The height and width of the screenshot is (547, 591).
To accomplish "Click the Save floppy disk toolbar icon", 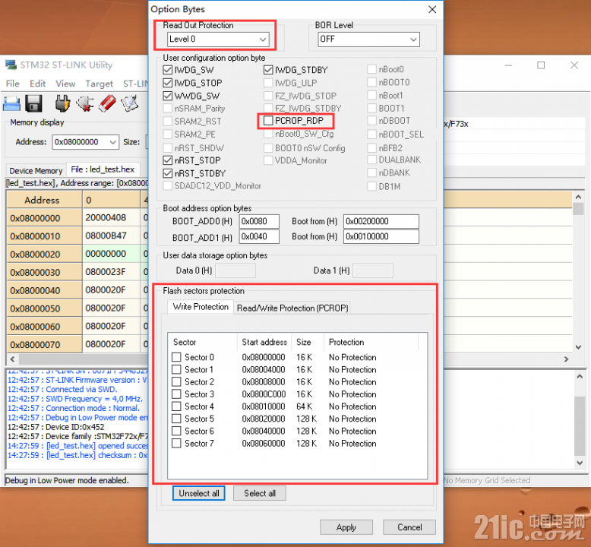I will pyautogui.click(x=33, y=103).
